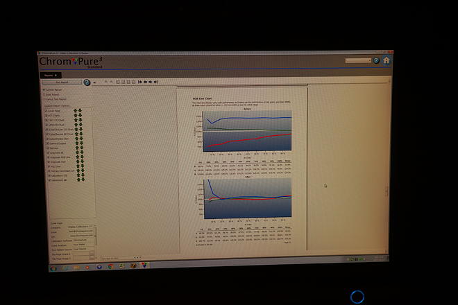Edit the Email field
The image size is (458, 305).
(81, 231)
